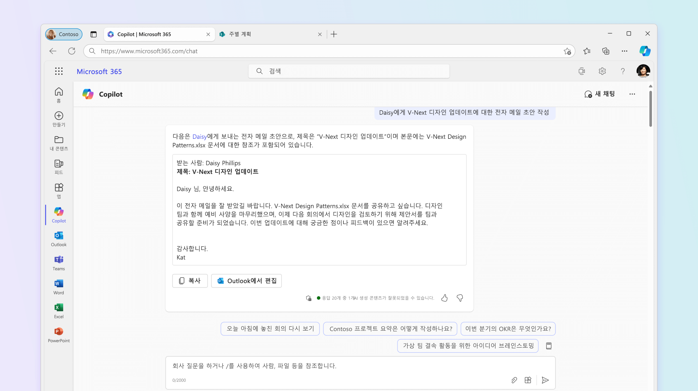Click the Copilot message input field
Viewport: 698px width, 391px height.
coord(360,373)
